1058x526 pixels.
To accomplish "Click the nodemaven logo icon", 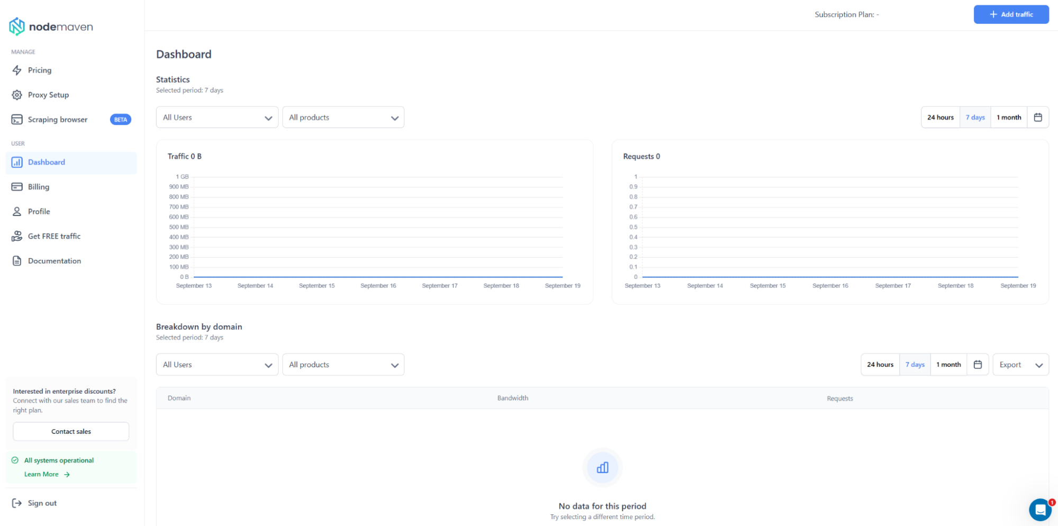I will click(x=17, y=26).
